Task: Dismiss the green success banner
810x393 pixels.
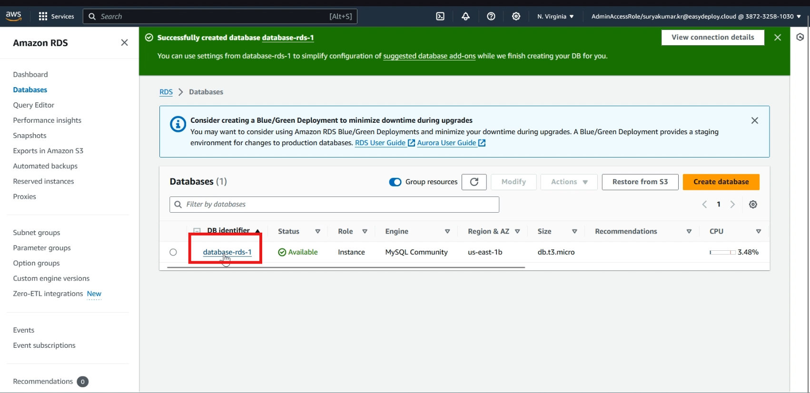Action: coord(778,37)
